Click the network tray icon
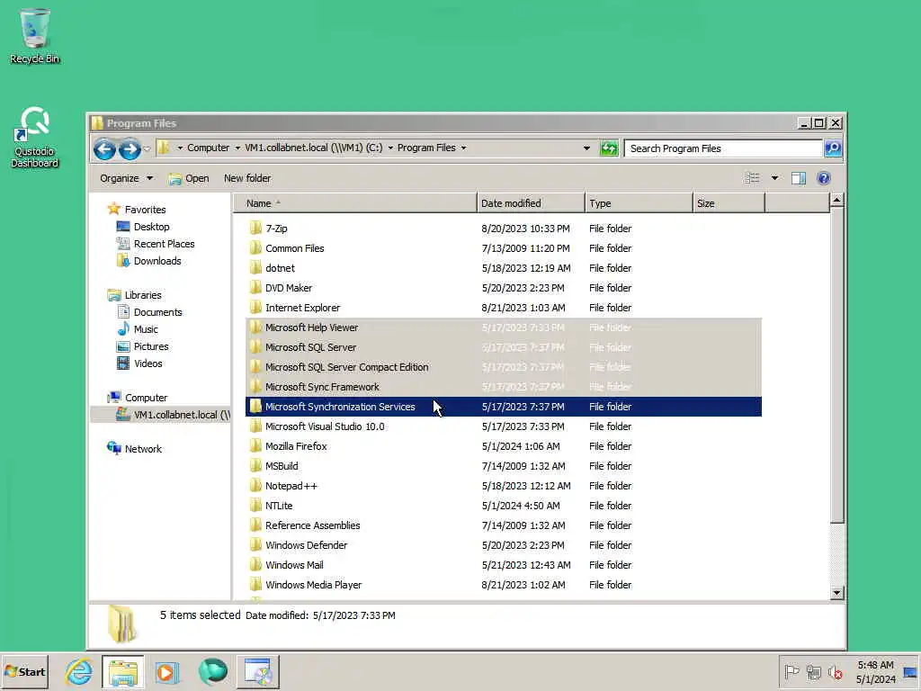Screen dimensions: 921x691 pyautogui.click(x=813, y=671)
